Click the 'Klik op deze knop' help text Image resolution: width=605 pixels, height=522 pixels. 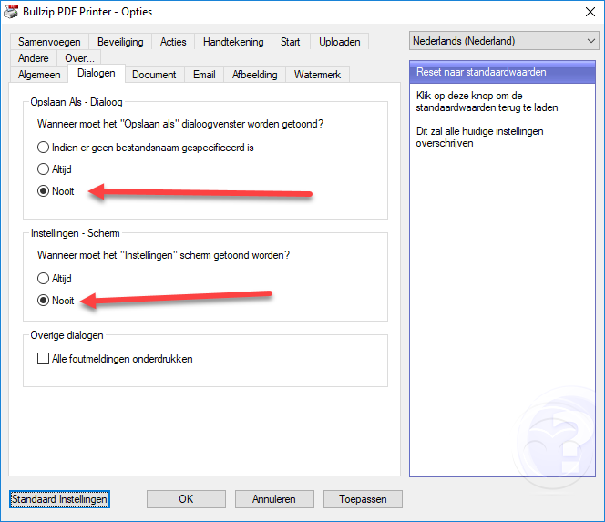(x=487, y=101)
